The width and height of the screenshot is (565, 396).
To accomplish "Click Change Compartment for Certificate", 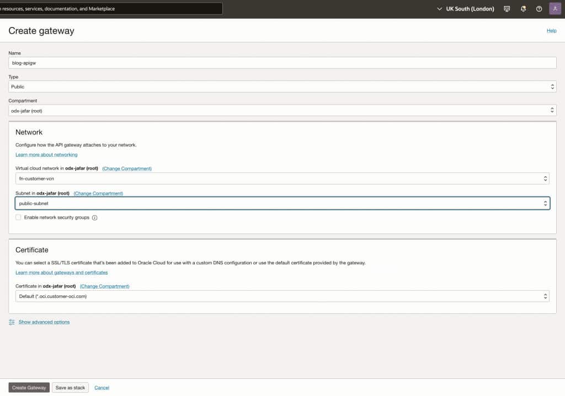I will pos(104,286).
